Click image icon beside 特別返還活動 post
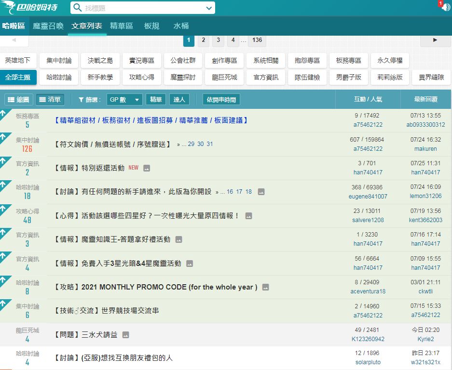The height and width of the screenshot is (370, 452). coord(147,168)
